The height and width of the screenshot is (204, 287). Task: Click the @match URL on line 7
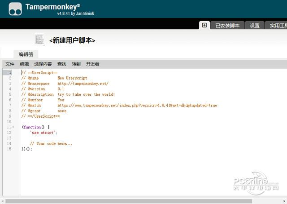click(x=137, y=105)
